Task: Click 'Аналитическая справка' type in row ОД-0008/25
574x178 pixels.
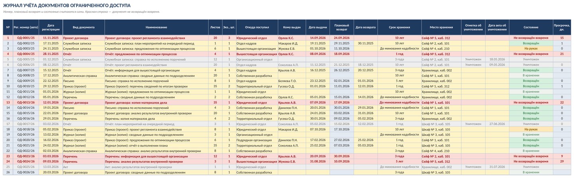Action: pos(83,75)
